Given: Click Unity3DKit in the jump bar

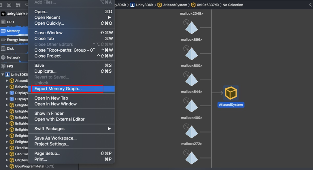Looking at the screenshot, I should pyautogui.click(x=142, y=5).
